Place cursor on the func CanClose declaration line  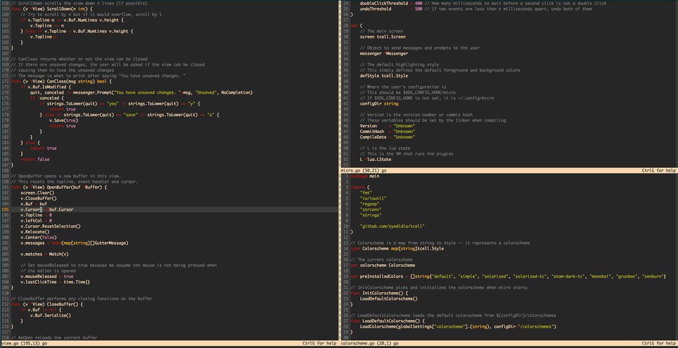[x=61, y=81]
